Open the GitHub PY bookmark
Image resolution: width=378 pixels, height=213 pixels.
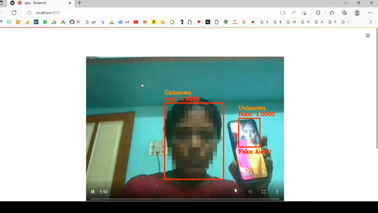75,22
